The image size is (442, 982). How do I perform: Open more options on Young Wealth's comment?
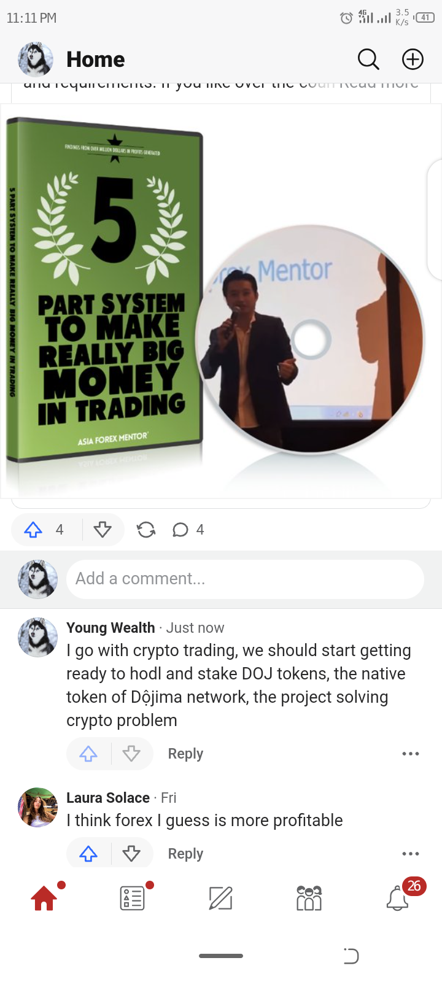click(410, 754)
